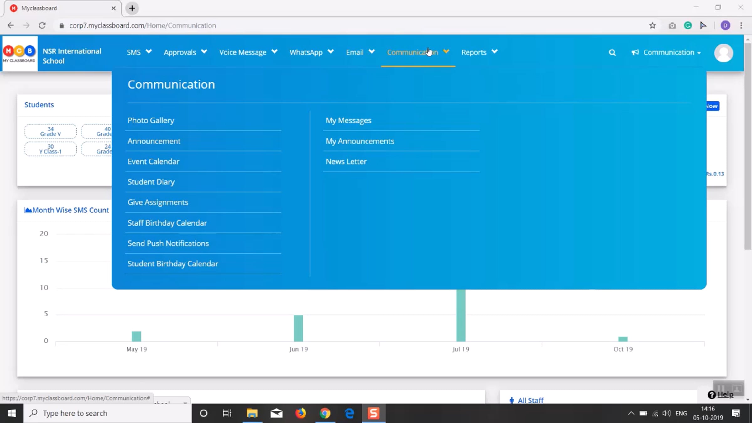Click the camera extension icon

pyautogui.click(x=672, y=25)
